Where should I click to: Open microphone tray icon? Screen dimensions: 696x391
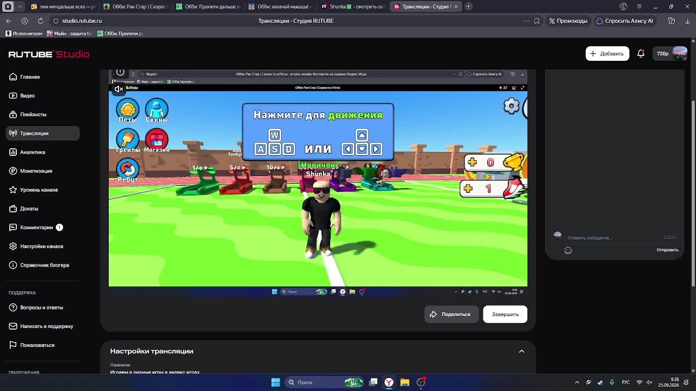611,382
